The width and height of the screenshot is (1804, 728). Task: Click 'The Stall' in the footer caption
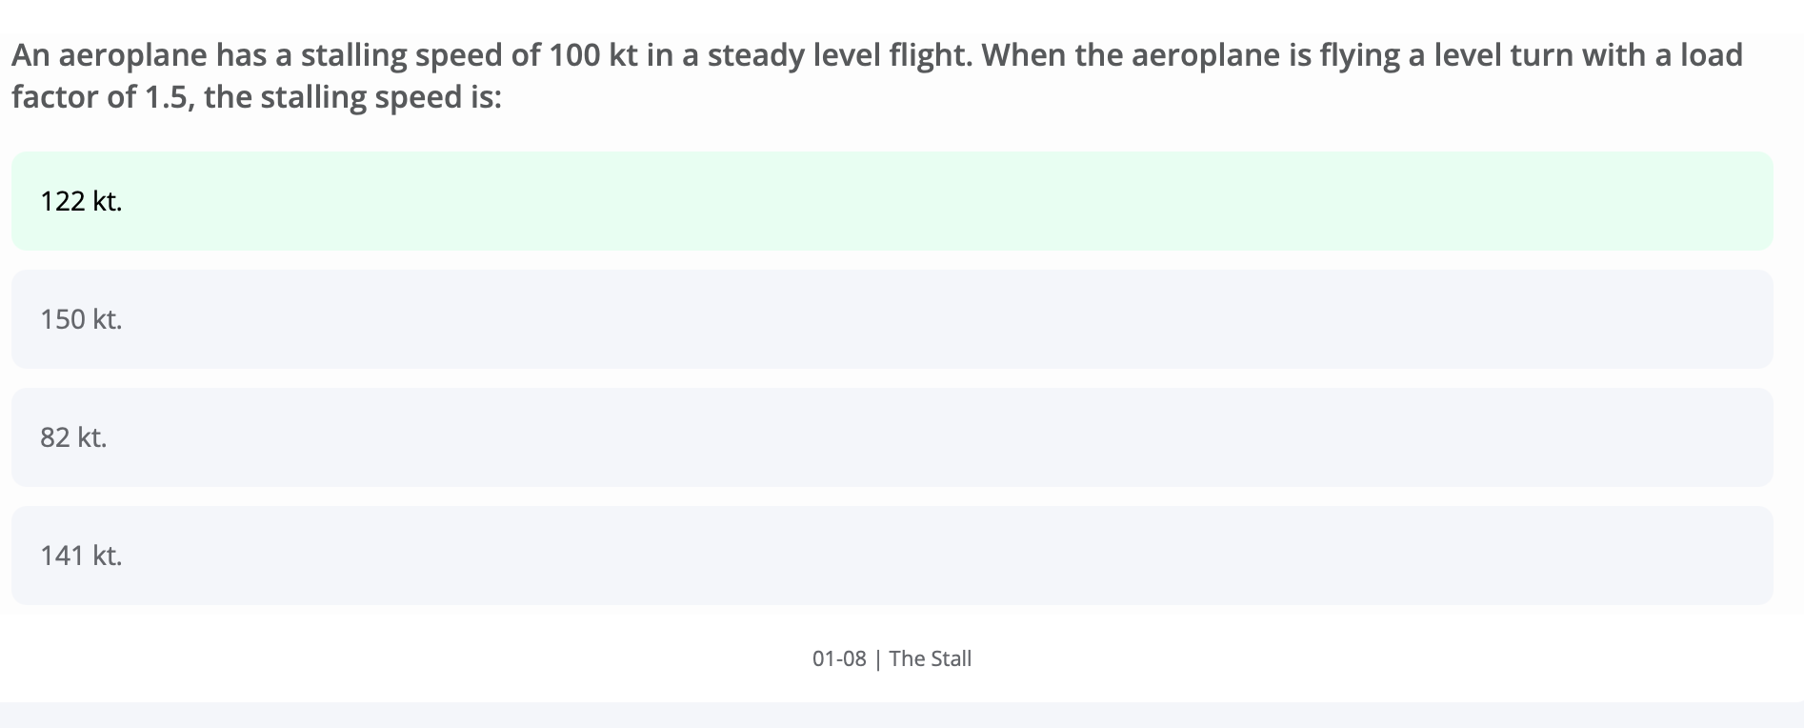point(931,658)
